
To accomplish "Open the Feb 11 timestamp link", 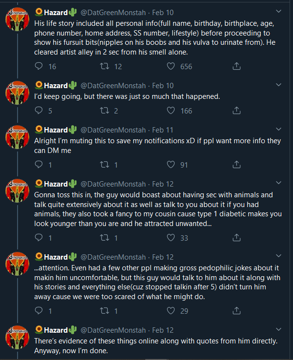I will point(162,130).
